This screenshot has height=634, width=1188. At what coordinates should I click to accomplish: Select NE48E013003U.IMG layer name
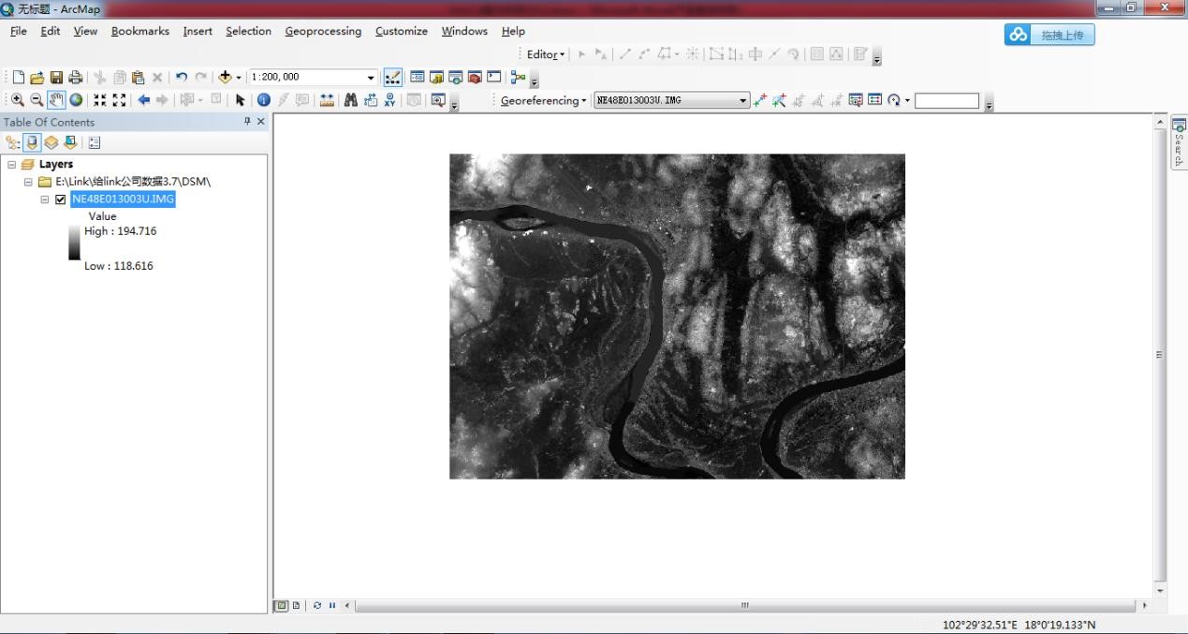[x=123, y=199]
